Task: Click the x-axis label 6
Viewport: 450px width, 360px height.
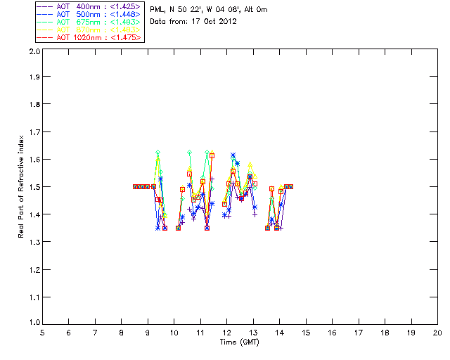Action: click(x=69, y=333)
